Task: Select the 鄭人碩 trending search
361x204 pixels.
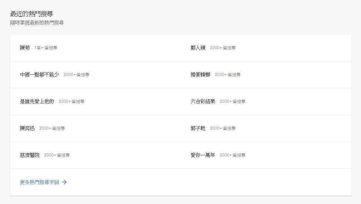Action: point(198,48)
